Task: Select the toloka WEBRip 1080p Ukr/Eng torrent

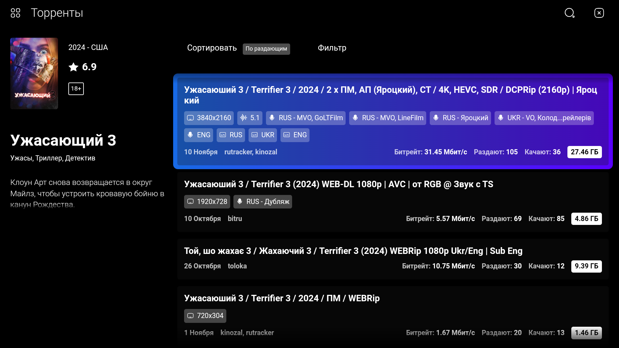Action: 353,251
